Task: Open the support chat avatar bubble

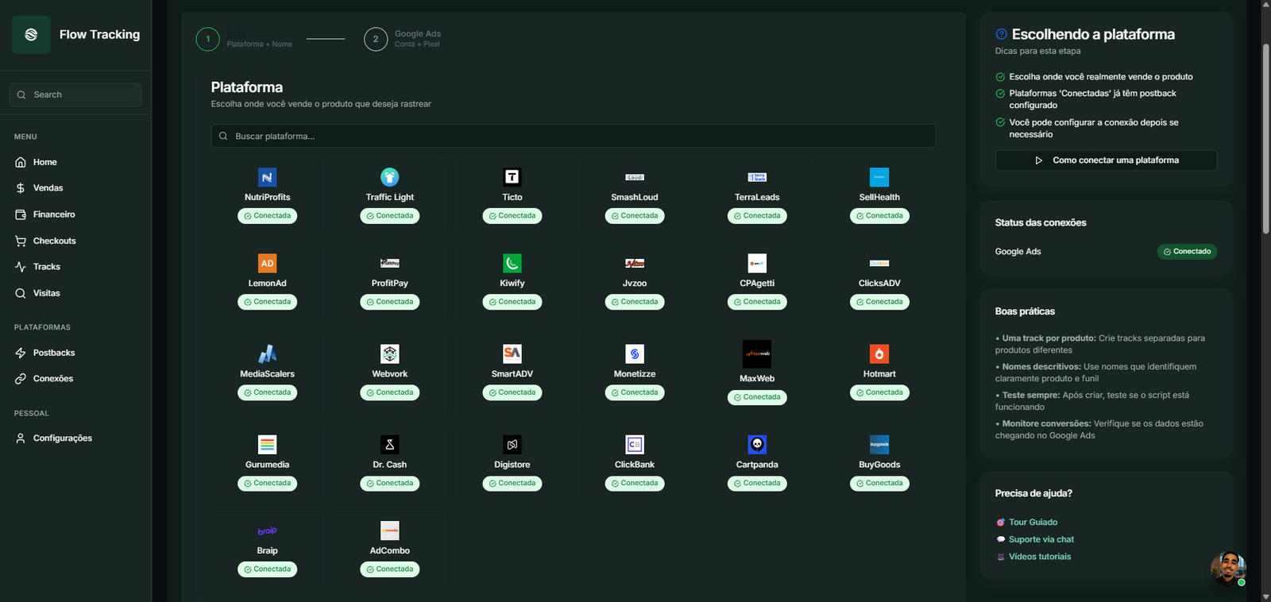Action: click(1228, 569)
